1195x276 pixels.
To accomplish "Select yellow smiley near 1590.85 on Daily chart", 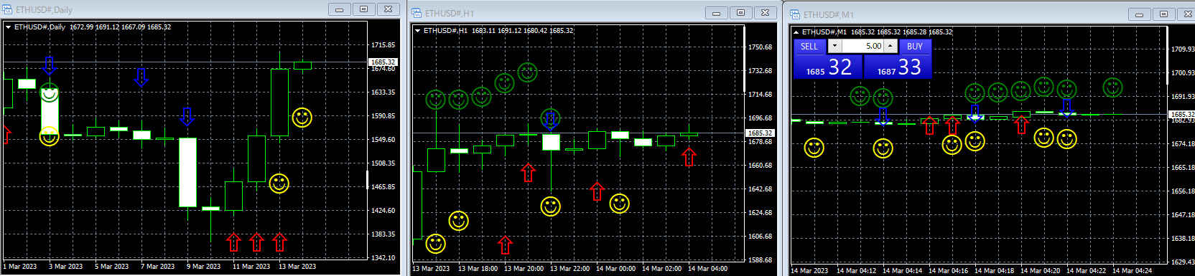I will pos(302,118).
